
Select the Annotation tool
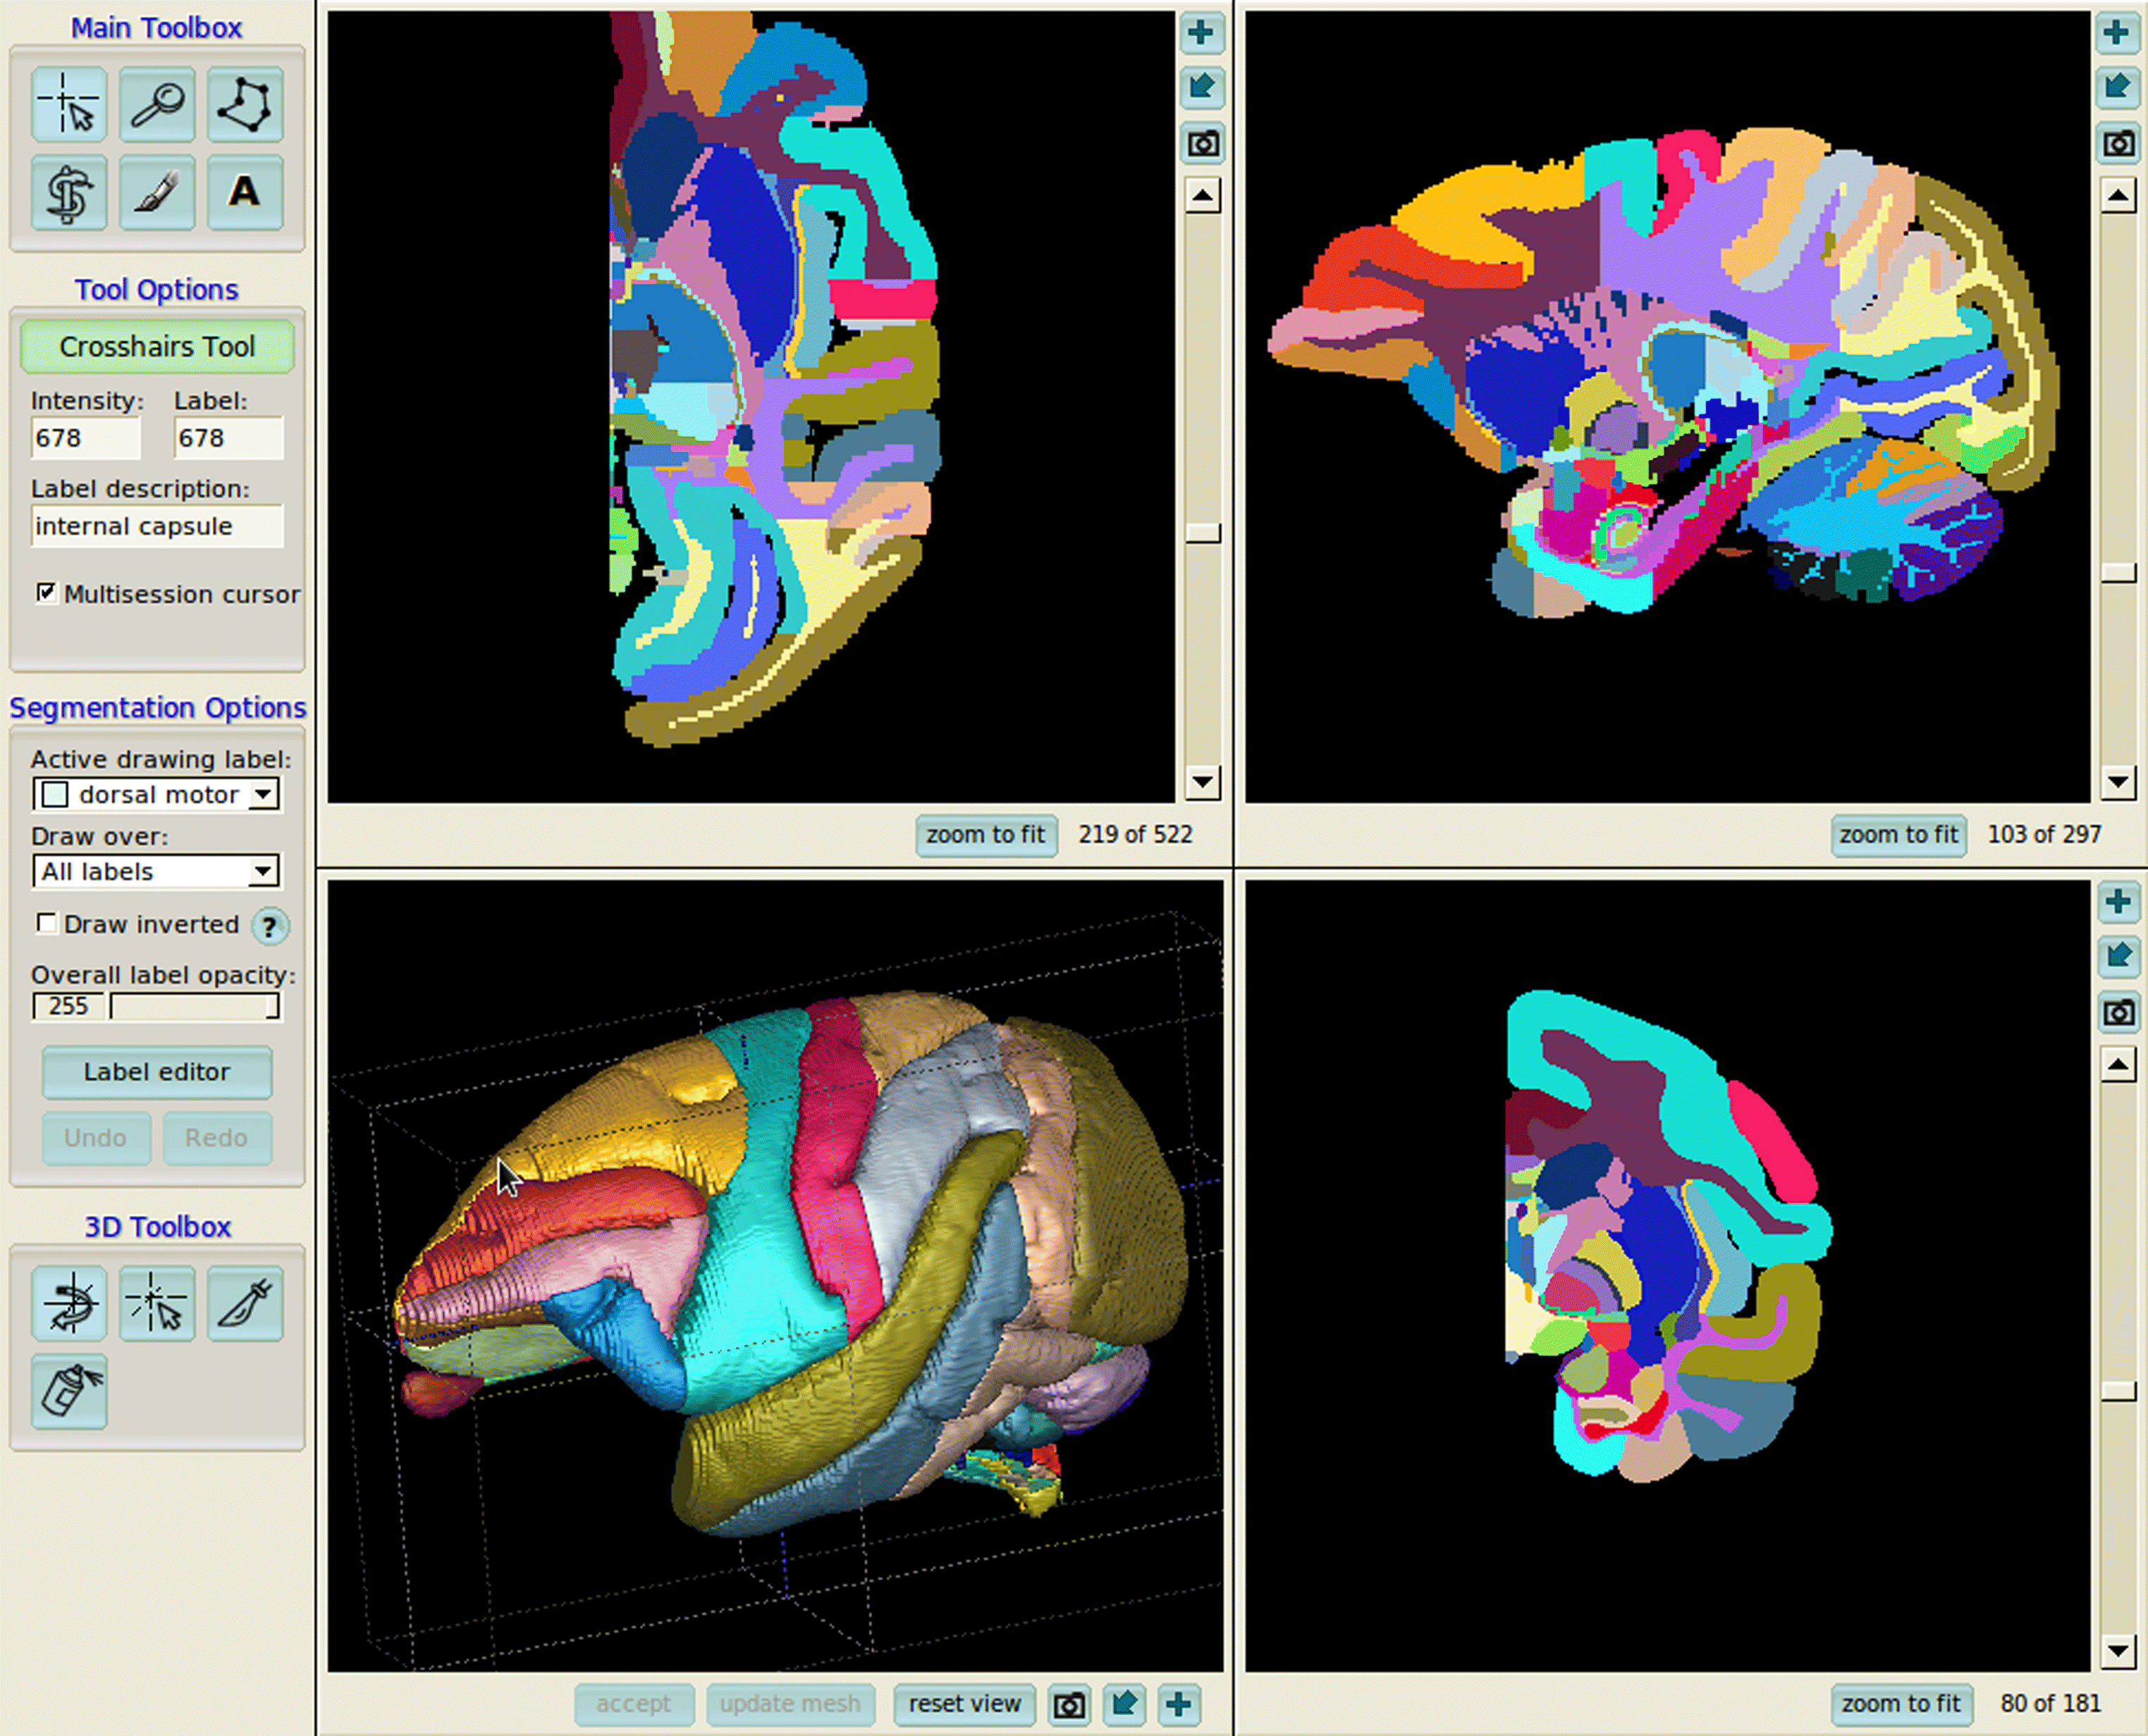pos(245,193)
